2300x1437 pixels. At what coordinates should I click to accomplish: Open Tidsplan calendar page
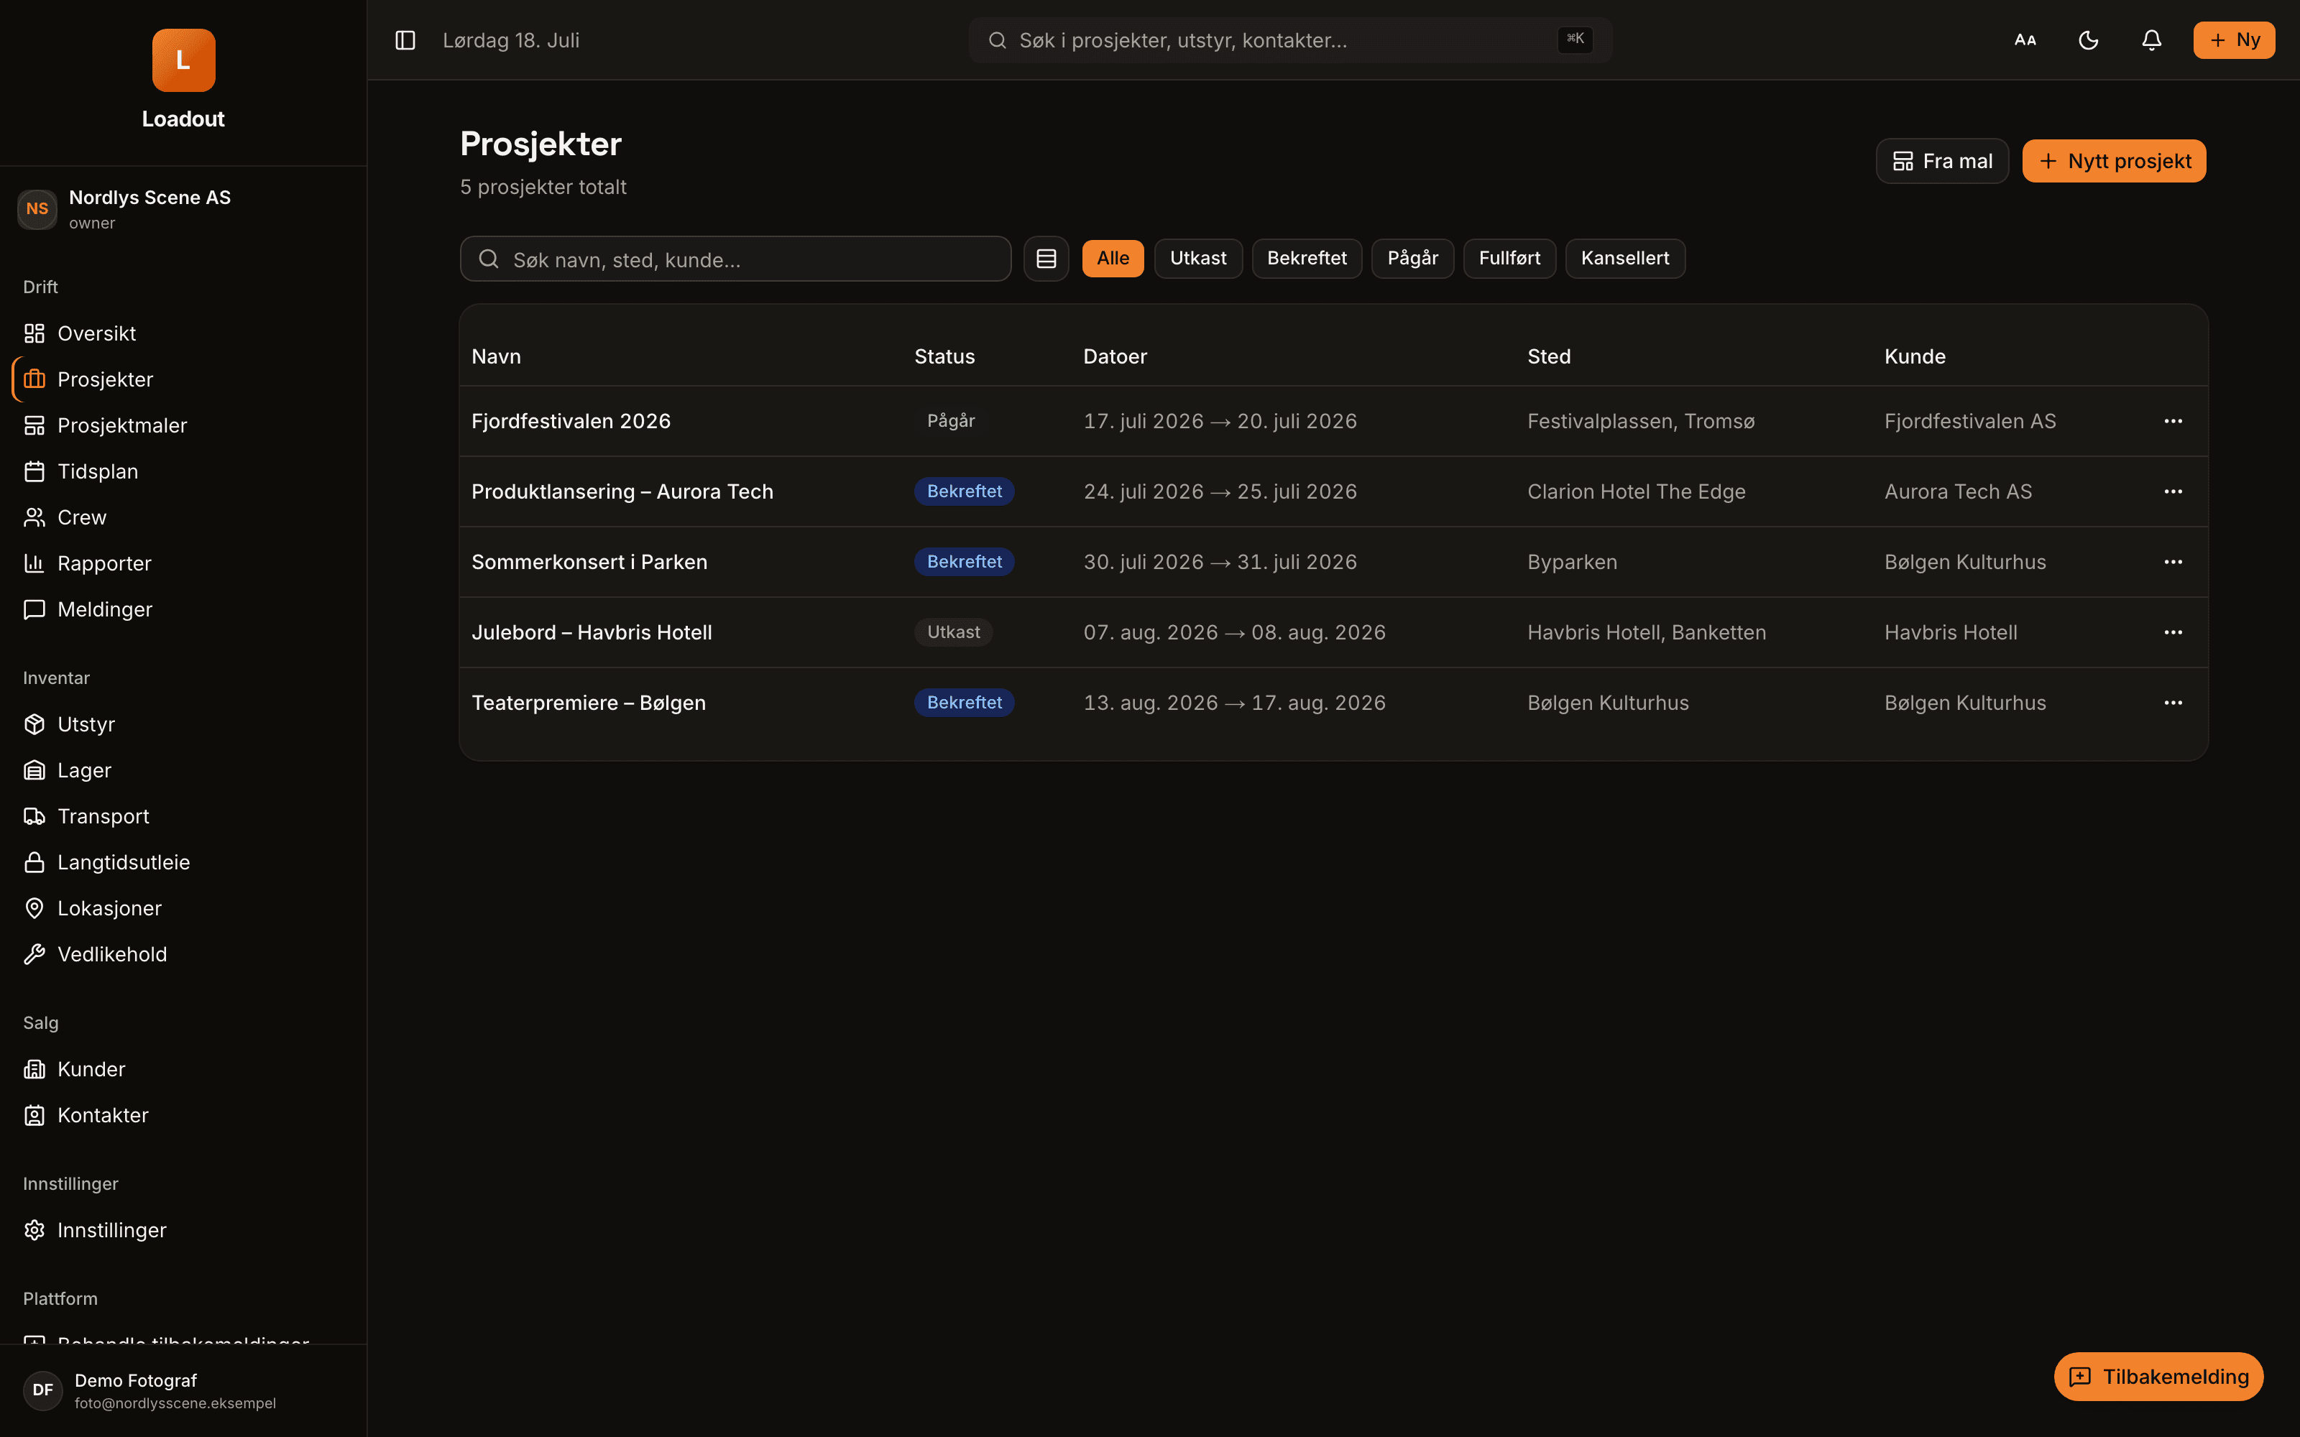[x=183, y=471]
